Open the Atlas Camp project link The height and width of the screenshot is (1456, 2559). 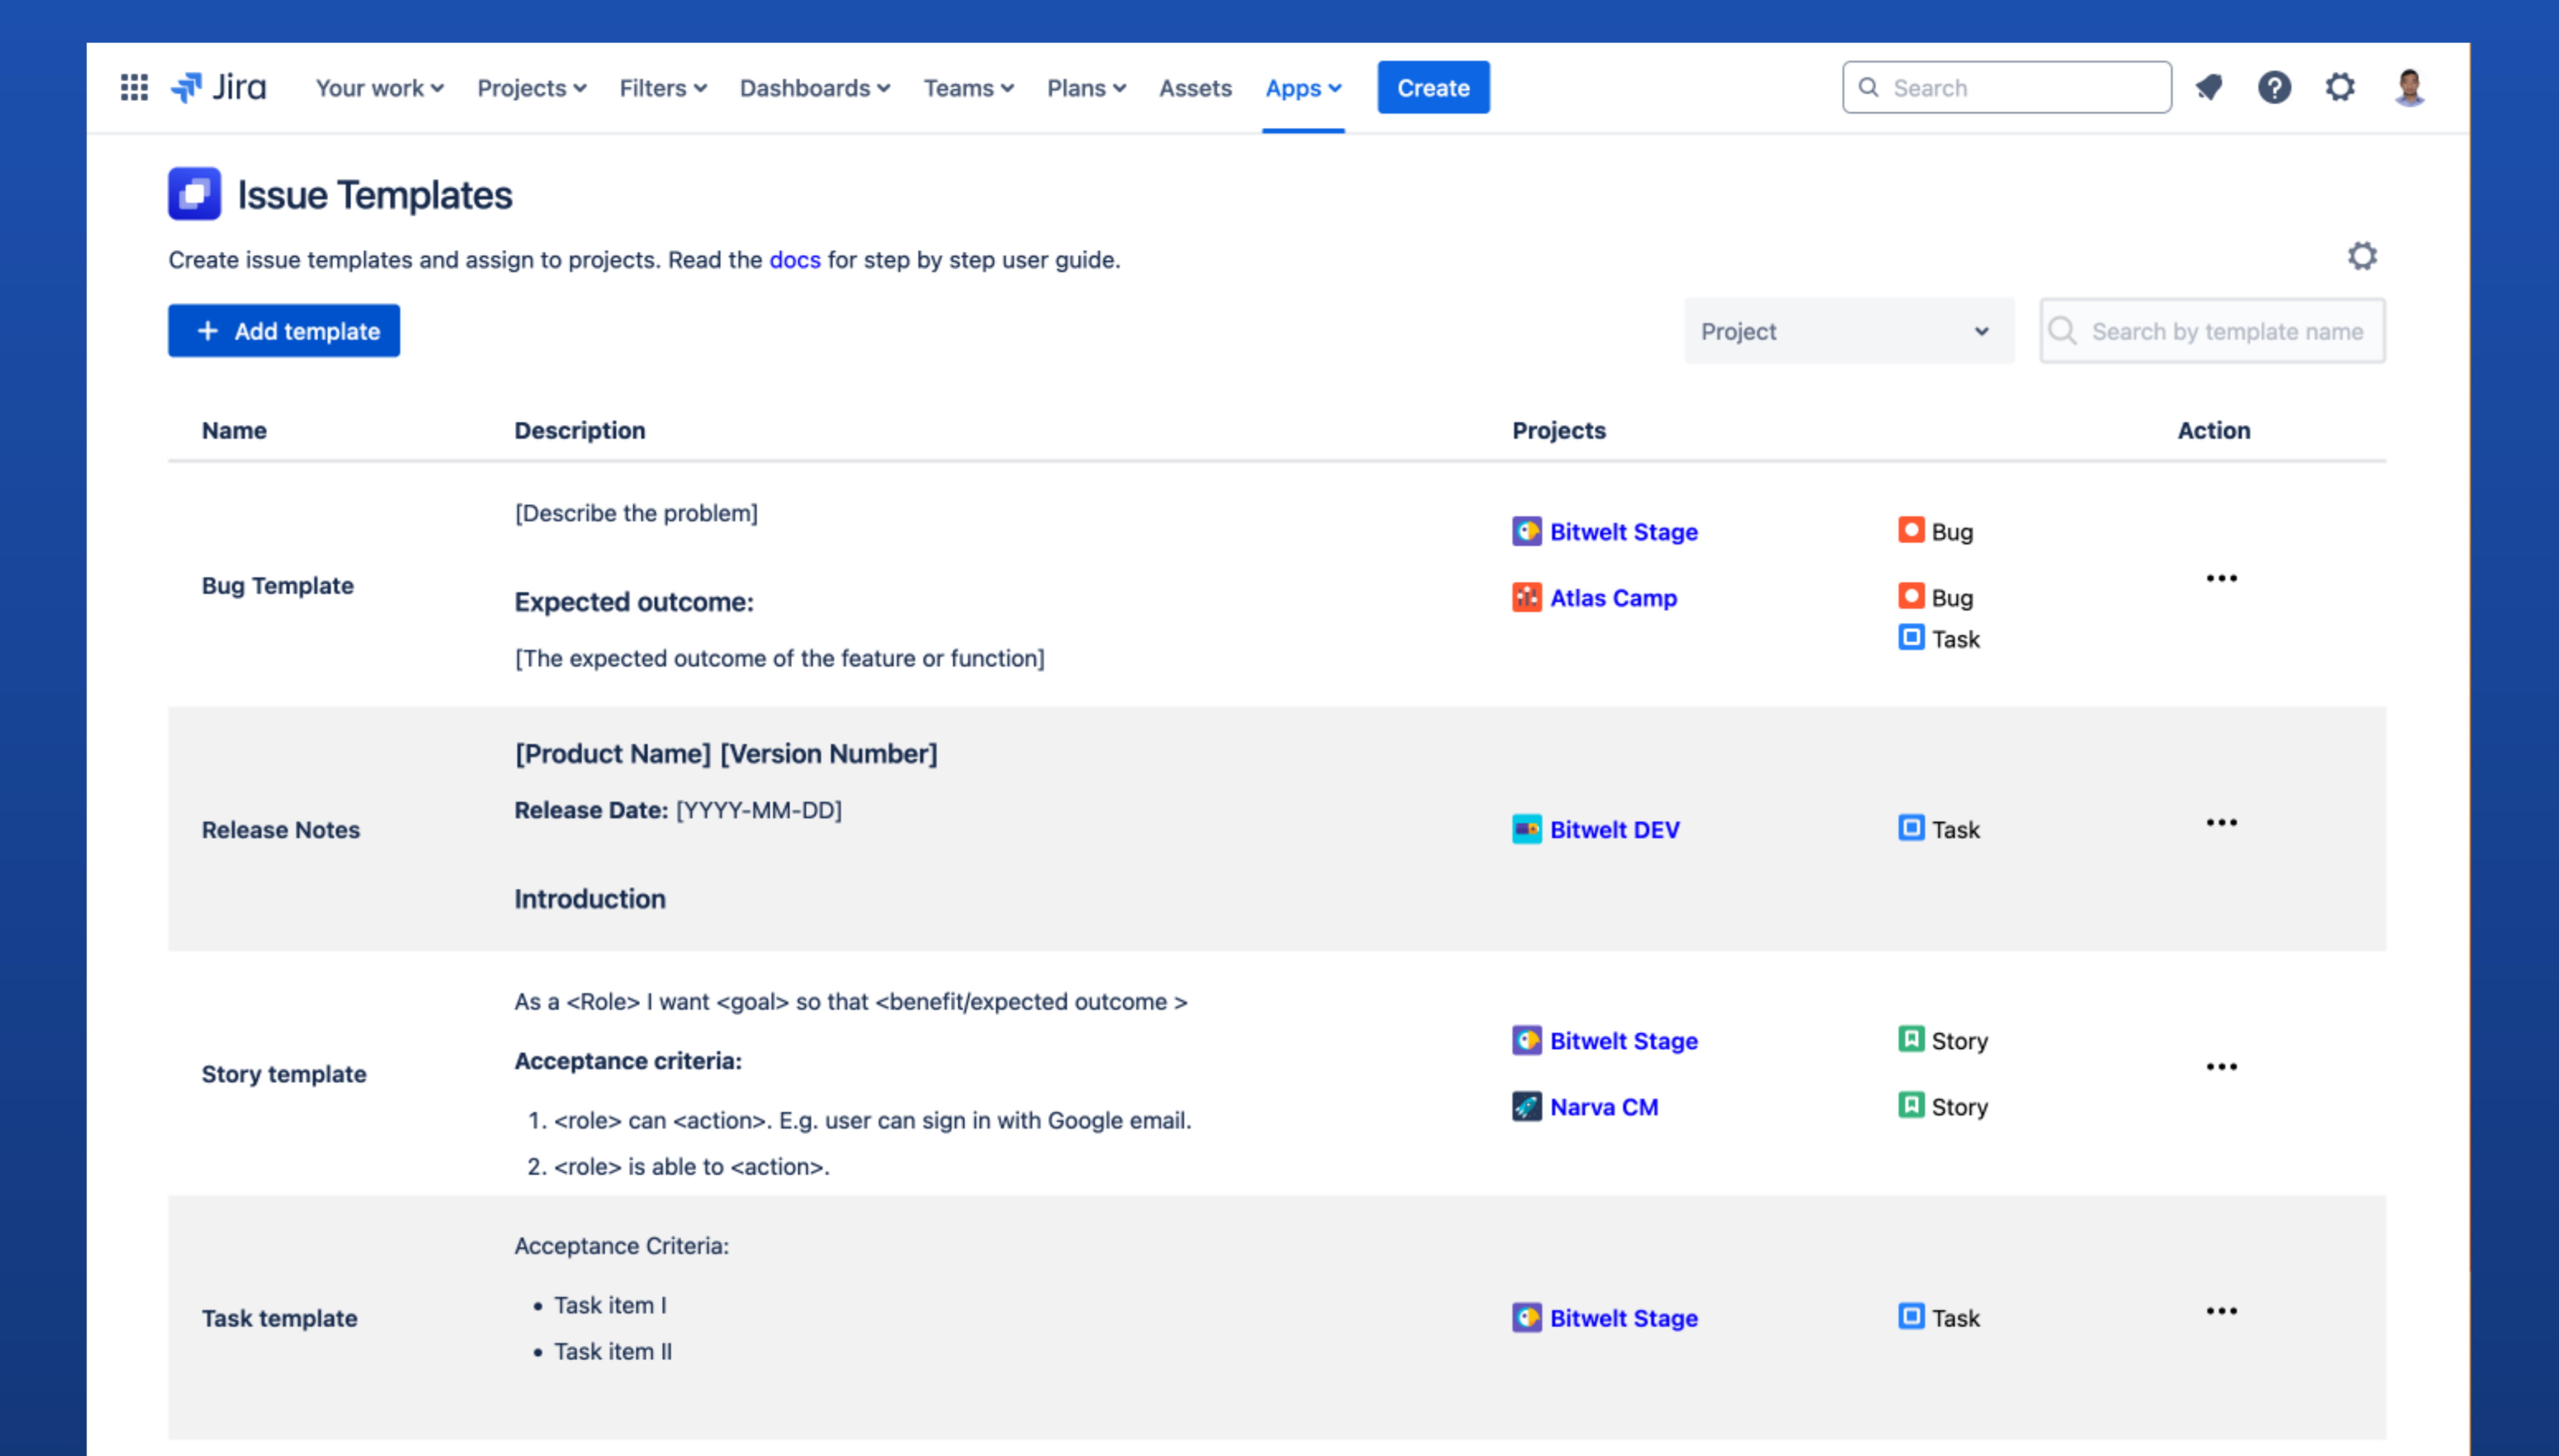click(1612, 598)
